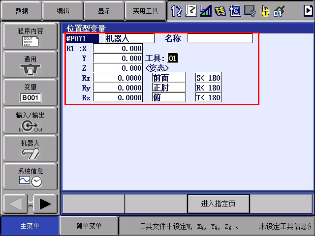
Task: Toggle the R< 180 axis option
Action: [208, 88]
